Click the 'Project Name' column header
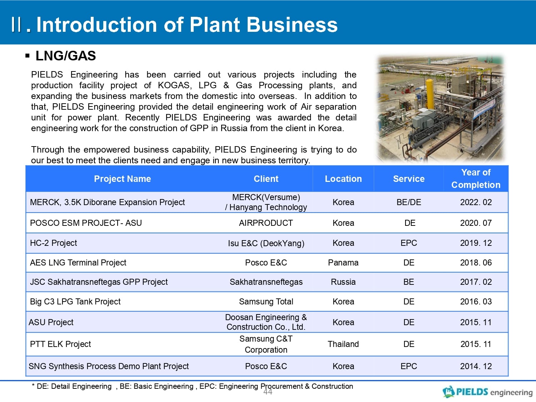 coord(122,179)
